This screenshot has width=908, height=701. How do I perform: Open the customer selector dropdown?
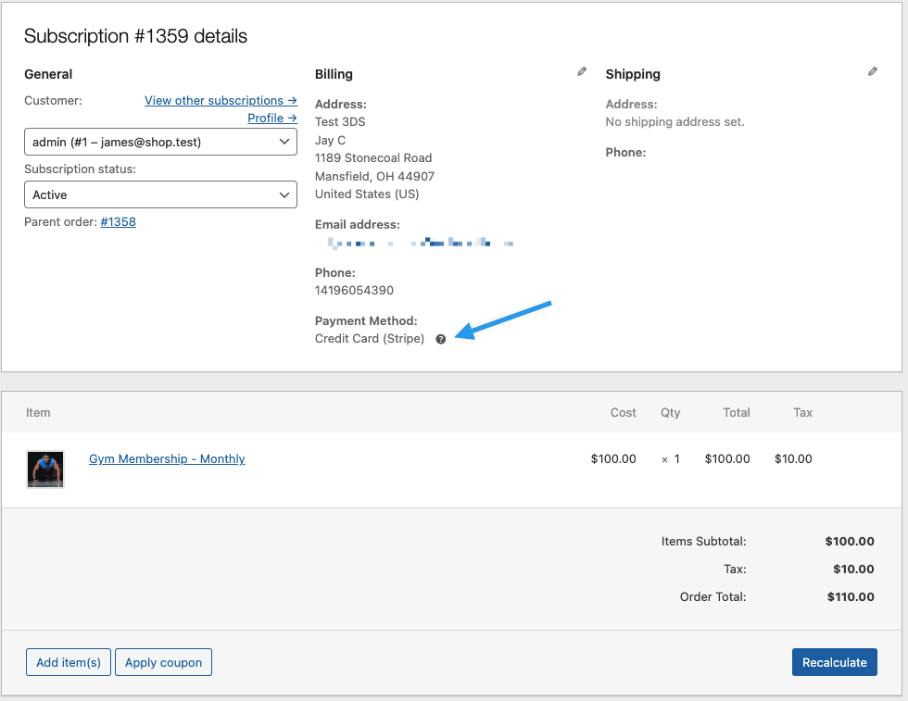(159, 141)
